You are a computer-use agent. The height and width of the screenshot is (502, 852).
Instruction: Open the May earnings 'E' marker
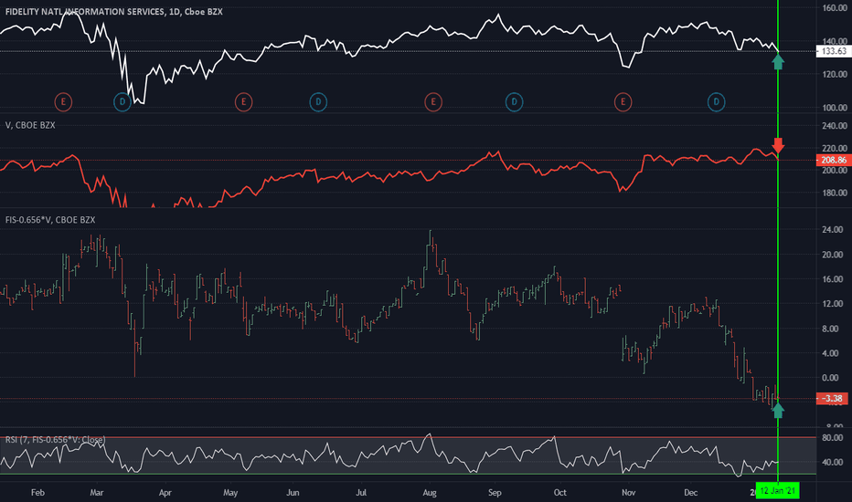click(243, 101)
